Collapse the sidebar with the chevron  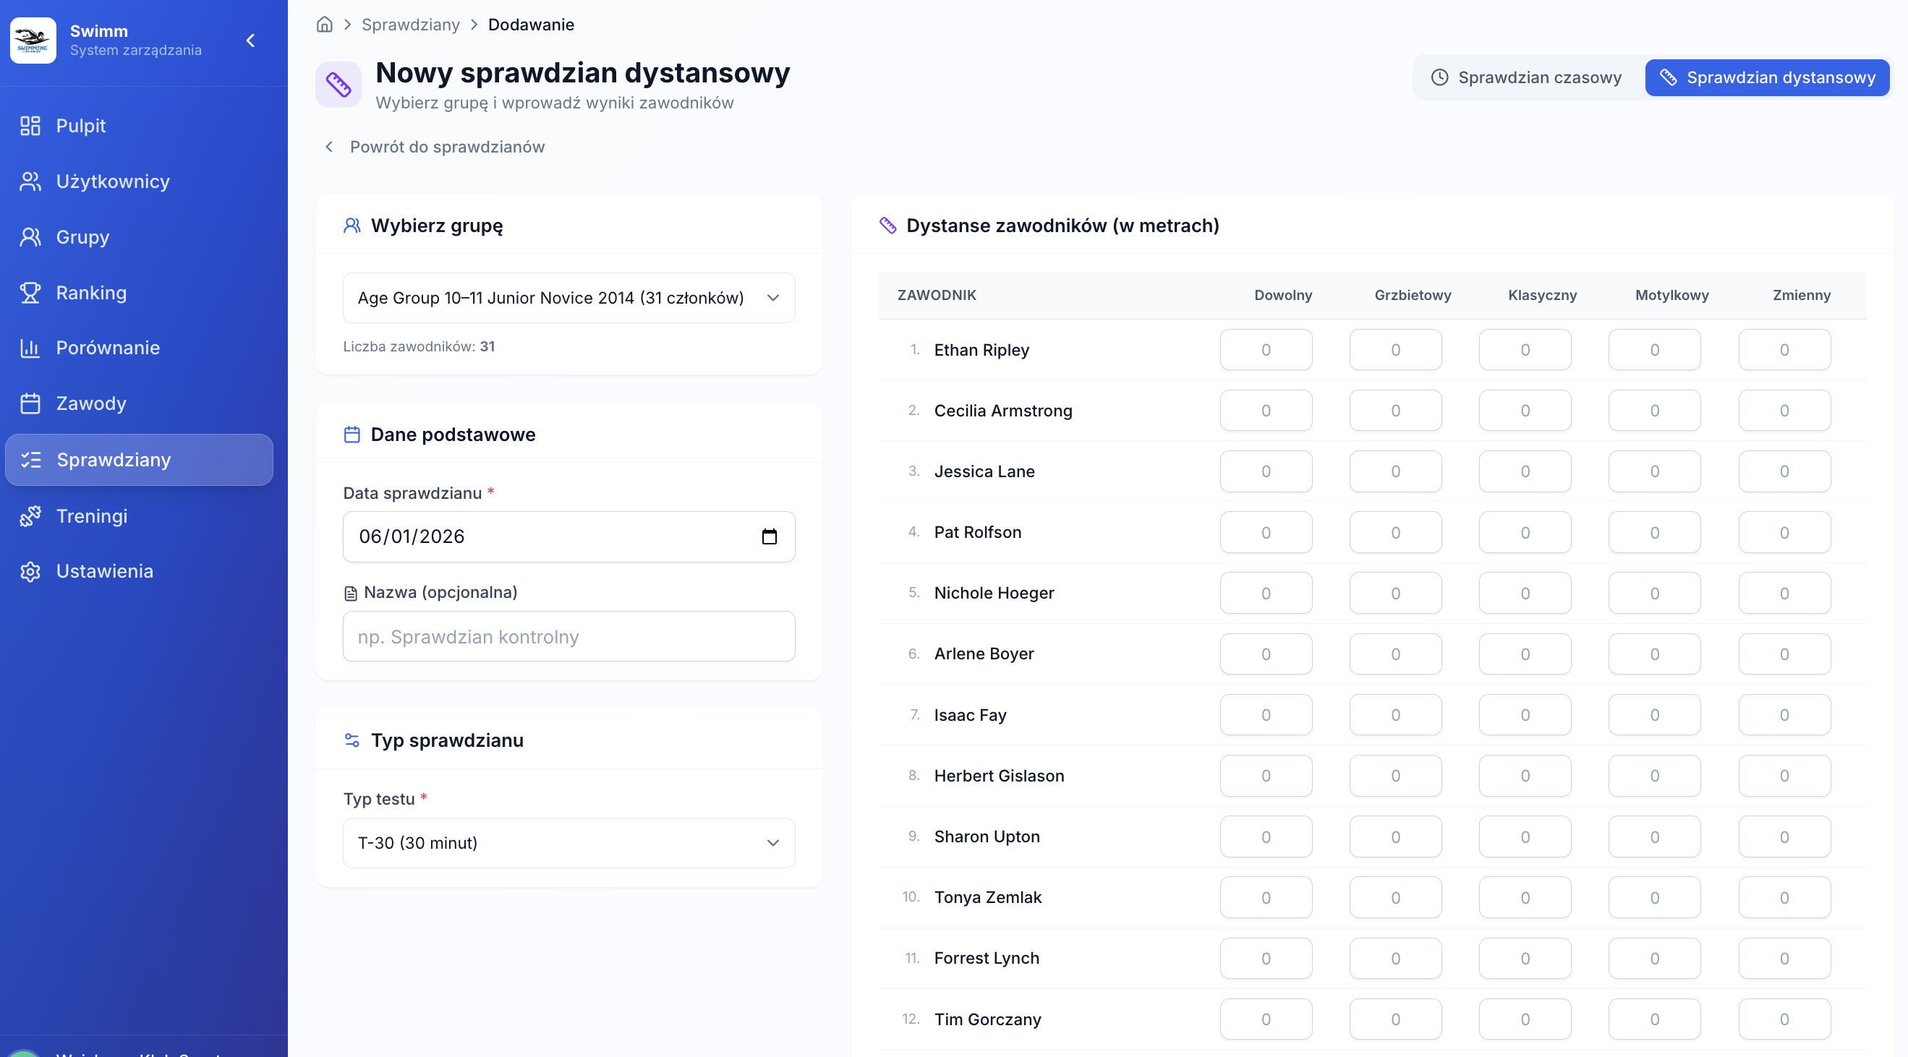250,40
